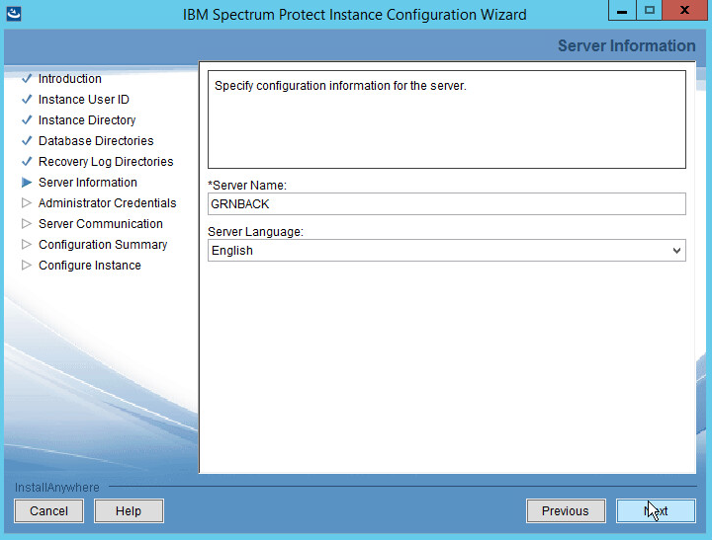Click the triangle icon beside Administrator Credentials
Viewport: 712px width, 540px height.
[x=27, y=203]
